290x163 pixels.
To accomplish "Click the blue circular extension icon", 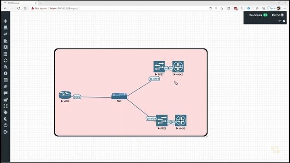I will tap(249, 8).
